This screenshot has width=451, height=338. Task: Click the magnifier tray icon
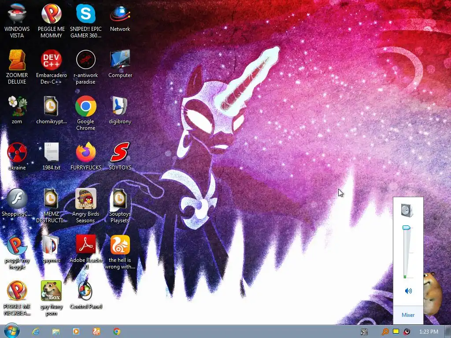pyautogui.click(x=385, y=332)
